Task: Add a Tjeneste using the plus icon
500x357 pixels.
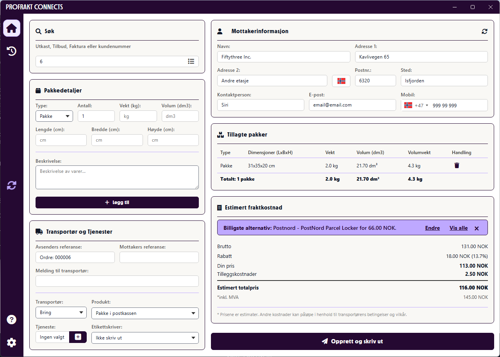Action: tap(77, 337)
